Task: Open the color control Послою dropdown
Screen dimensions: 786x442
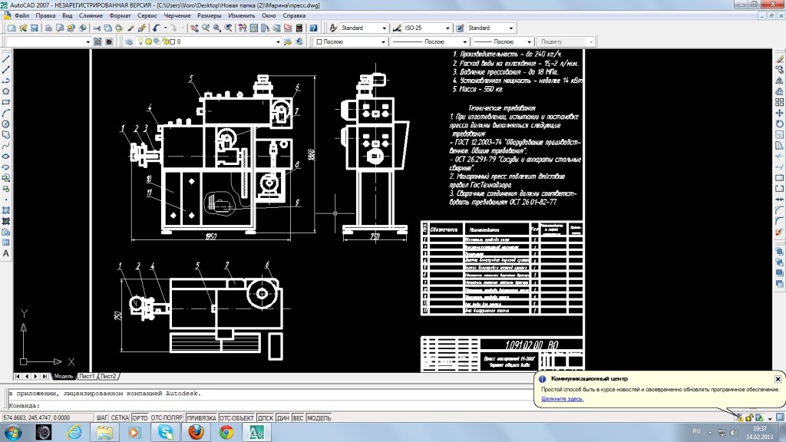Action: (x=384, y=41)
